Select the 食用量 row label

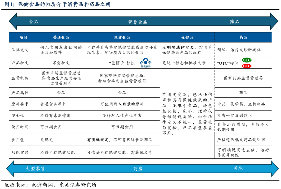[18, 140]
